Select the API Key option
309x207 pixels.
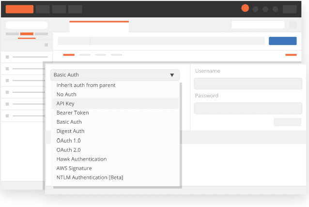coord(115,103)
